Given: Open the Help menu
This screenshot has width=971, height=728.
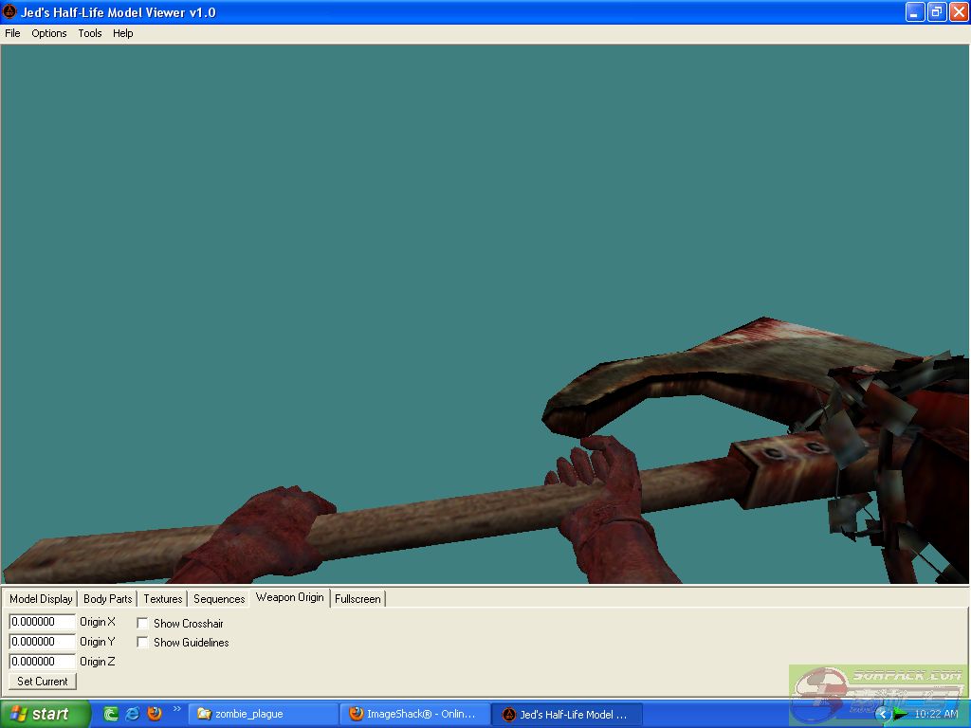Looking at the screenshot, I should point(123,33).
